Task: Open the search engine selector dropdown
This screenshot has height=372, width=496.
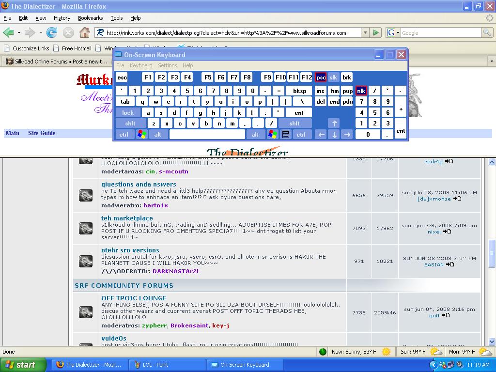Action: point(393,33)
